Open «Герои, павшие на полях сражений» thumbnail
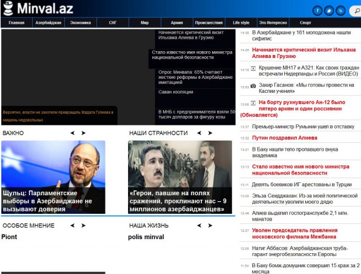This screenshot has width=361, height=274. coord(180,177)
